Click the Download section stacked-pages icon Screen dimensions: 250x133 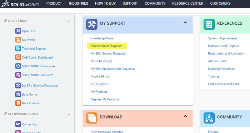92,118
